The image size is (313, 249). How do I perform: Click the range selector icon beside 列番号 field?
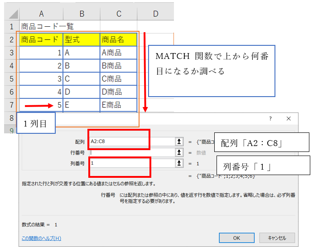[x=179, y=163]
